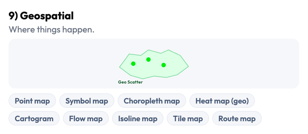Select the Point map chip
Viewport: 308px width, 134px height.
pos(32,101)
